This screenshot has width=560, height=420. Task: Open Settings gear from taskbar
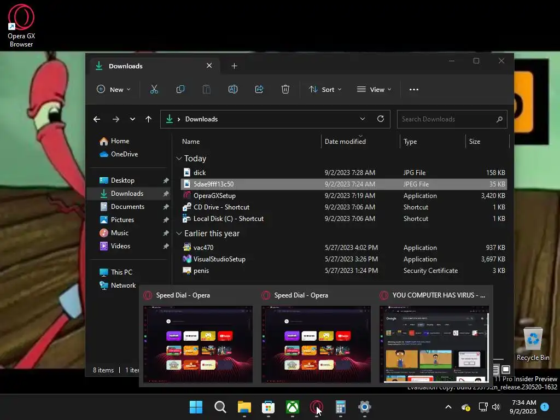click(365, 407)
